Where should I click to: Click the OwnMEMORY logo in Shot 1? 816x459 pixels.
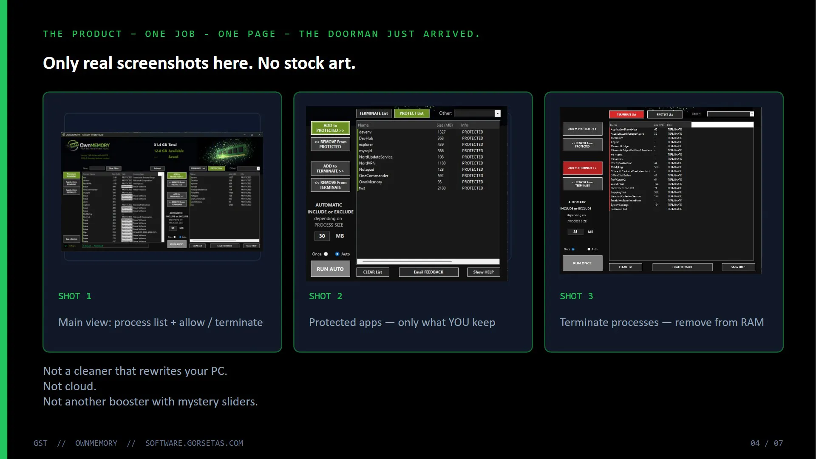[x=88, y=145]
